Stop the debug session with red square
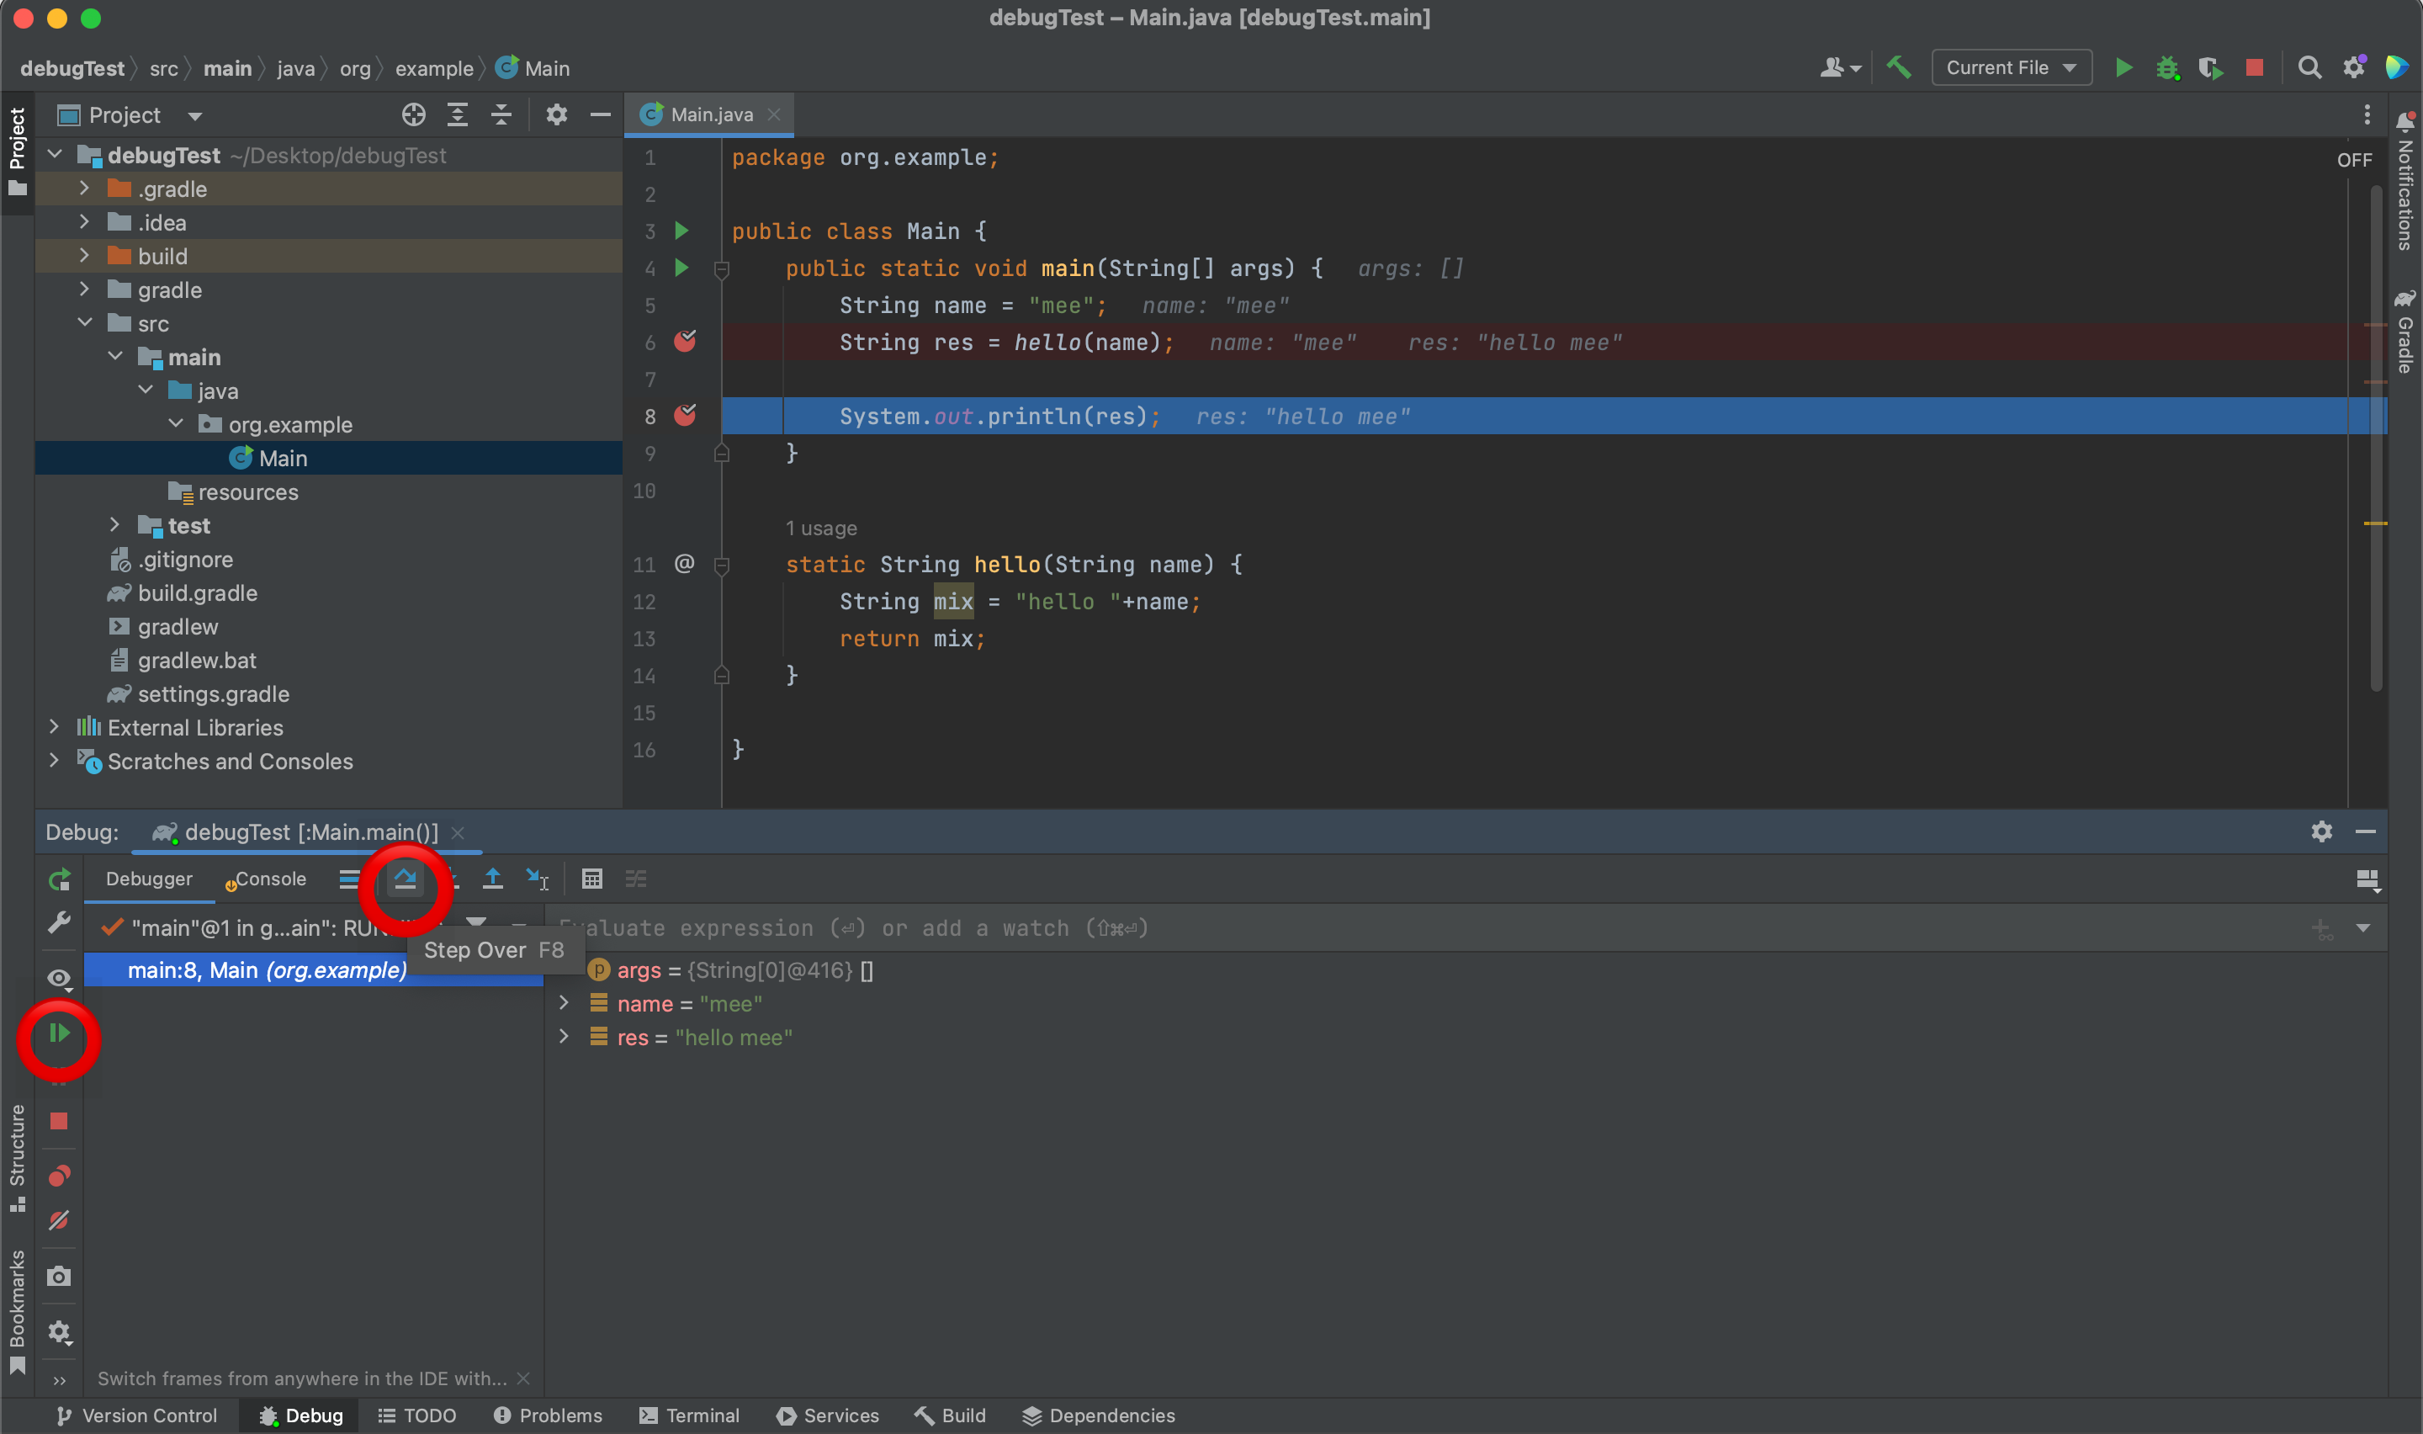Image resolution: width=2423 pixels, height=1434 pixels. [x=59, y=1121]
